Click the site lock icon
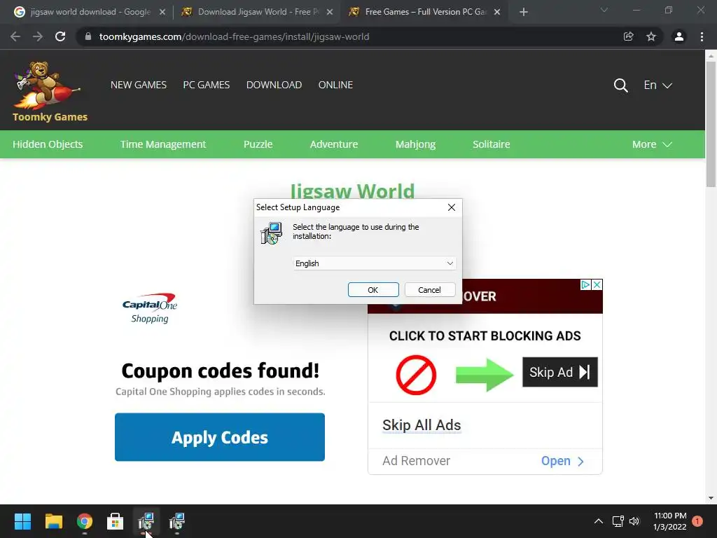The image size is (717, 538). (x=88, y=36)
